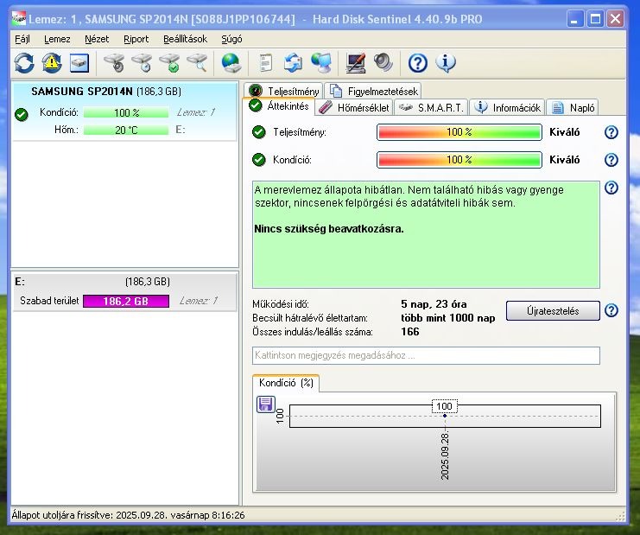640x535 pixels.
Task: Click the refresh icon with yellow warning triangle
Action: pyautogui.click(x=52, y=63)
